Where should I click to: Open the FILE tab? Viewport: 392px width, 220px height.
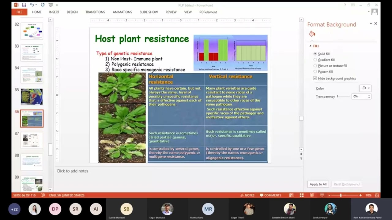click(x=19, y=12)
